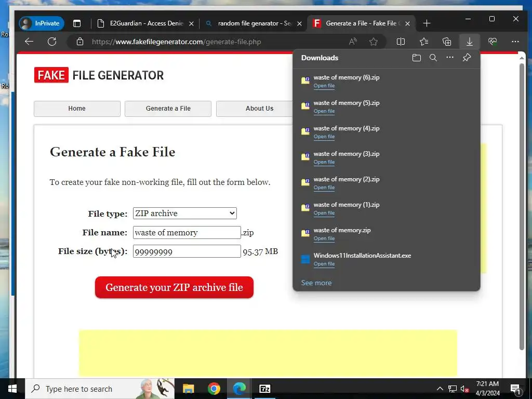Open file for waste of memory.zip
This screenshot has width=532, height=399.
coord(324,238)
